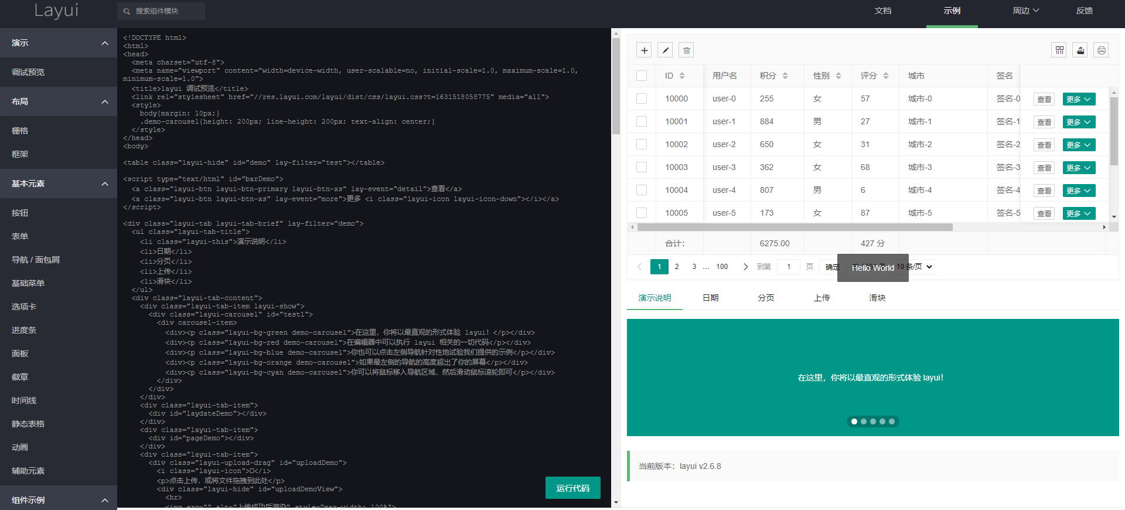Image resolution: width=1125 pixels, height=510 pixels.
Task: Click the code editor vertical scrollbar
Action: click(616, 86)
